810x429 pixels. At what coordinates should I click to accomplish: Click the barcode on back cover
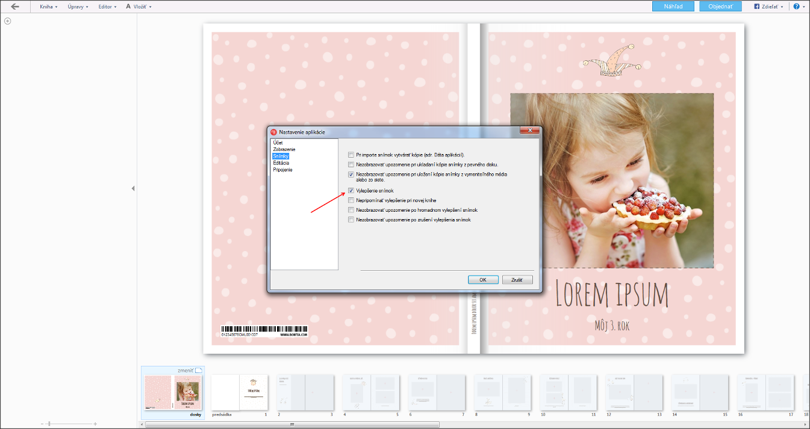click(x=264, y=330)
